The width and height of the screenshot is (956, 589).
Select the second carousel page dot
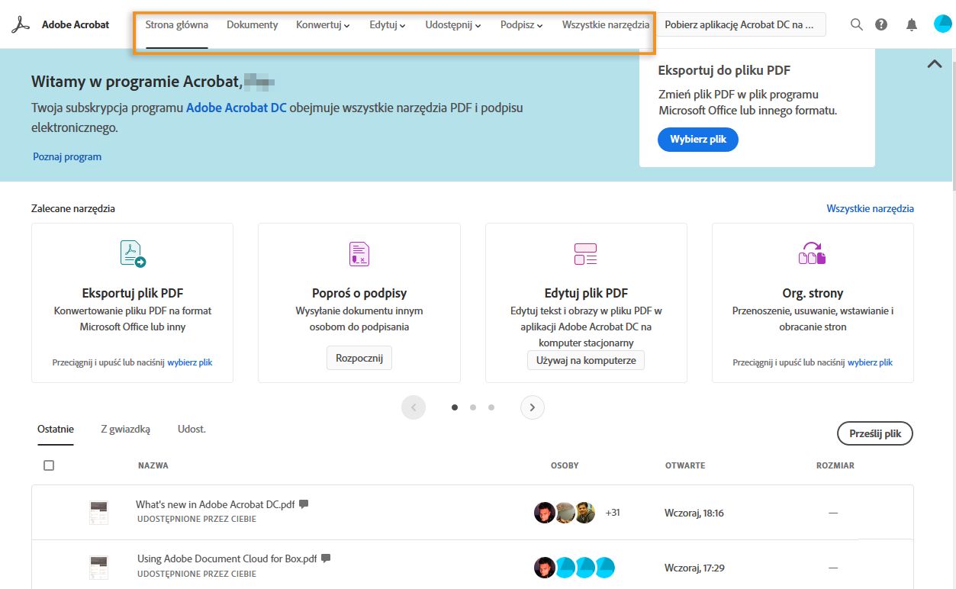473,407
